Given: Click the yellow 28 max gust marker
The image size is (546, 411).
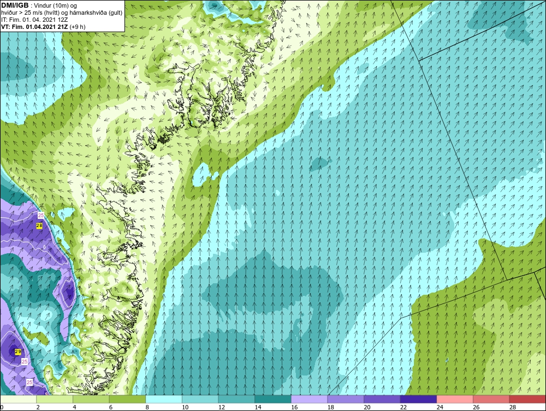Looking at the screenshot, I should tap(39, 225).
